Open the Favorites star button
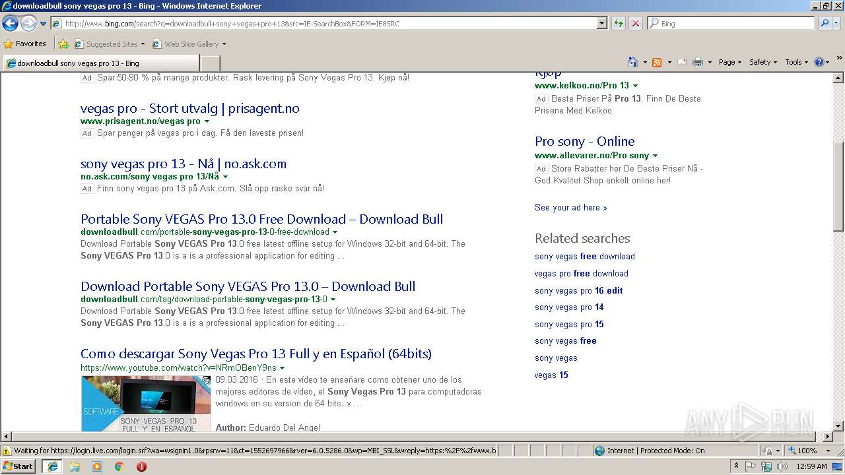 click(25, 44)
